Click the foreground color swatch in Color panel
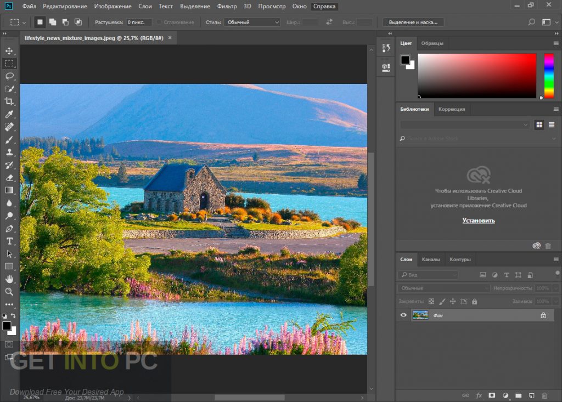This screenshot has height=402, width=562. (x=405, y=60)
